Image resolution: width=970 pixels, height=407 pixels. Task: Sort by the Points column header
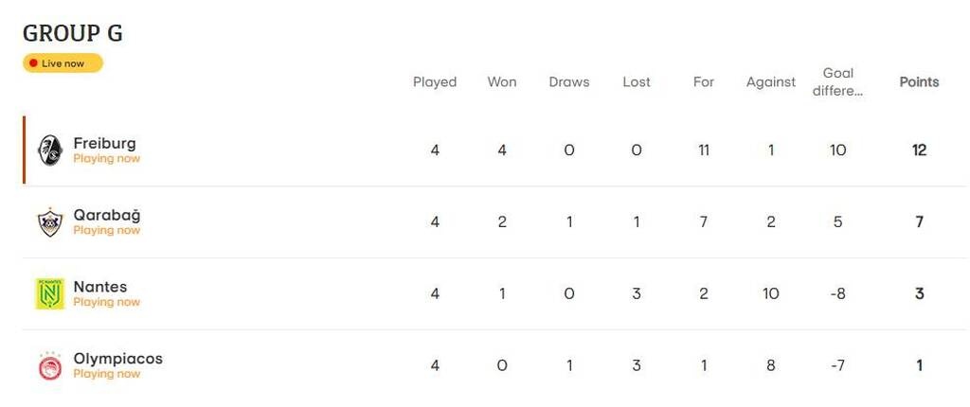pos(919,82)
